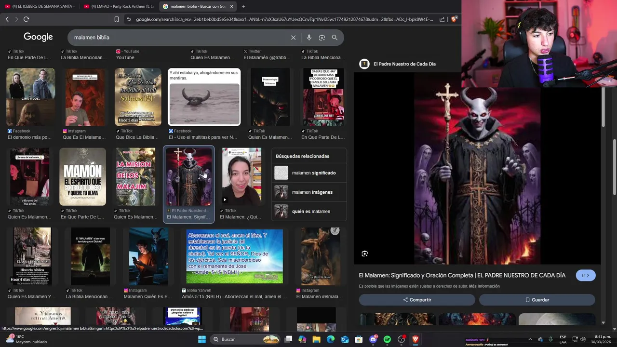Open the Salmos 121 TikTok thumbnail

point(138,97)
